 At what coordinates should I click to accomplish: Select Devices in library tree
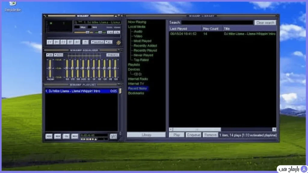click(134, 69)
